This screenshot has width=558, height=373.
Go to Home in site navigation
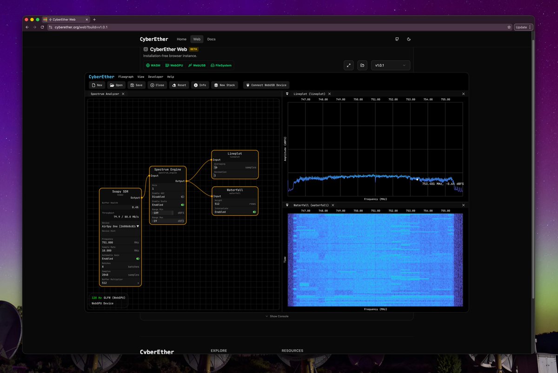(x=181, y=39)
